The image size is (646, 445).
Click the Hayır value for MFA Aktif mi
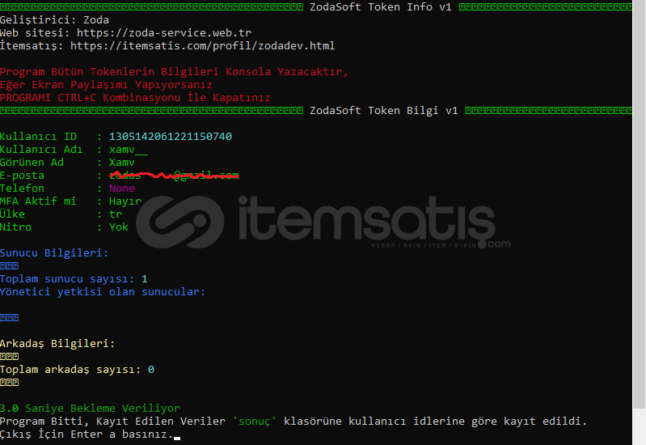125,201
